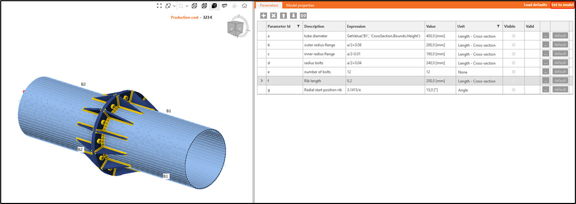Expand the Rib length row chevron
Image resolution: width=576 pixels, height=204 pixels.
pyautogui.click(x=262, y=81)
